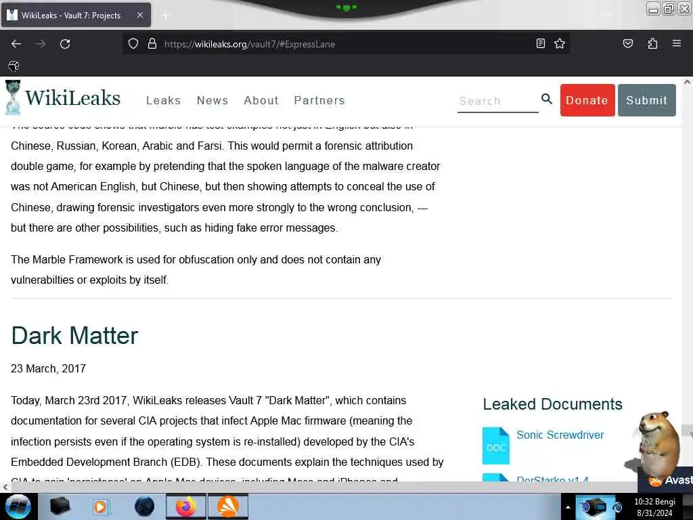Image resolution: width=693 pixels, height=520 pixels.
Task: Click the search magnifier icon
Action: point(547,99)
